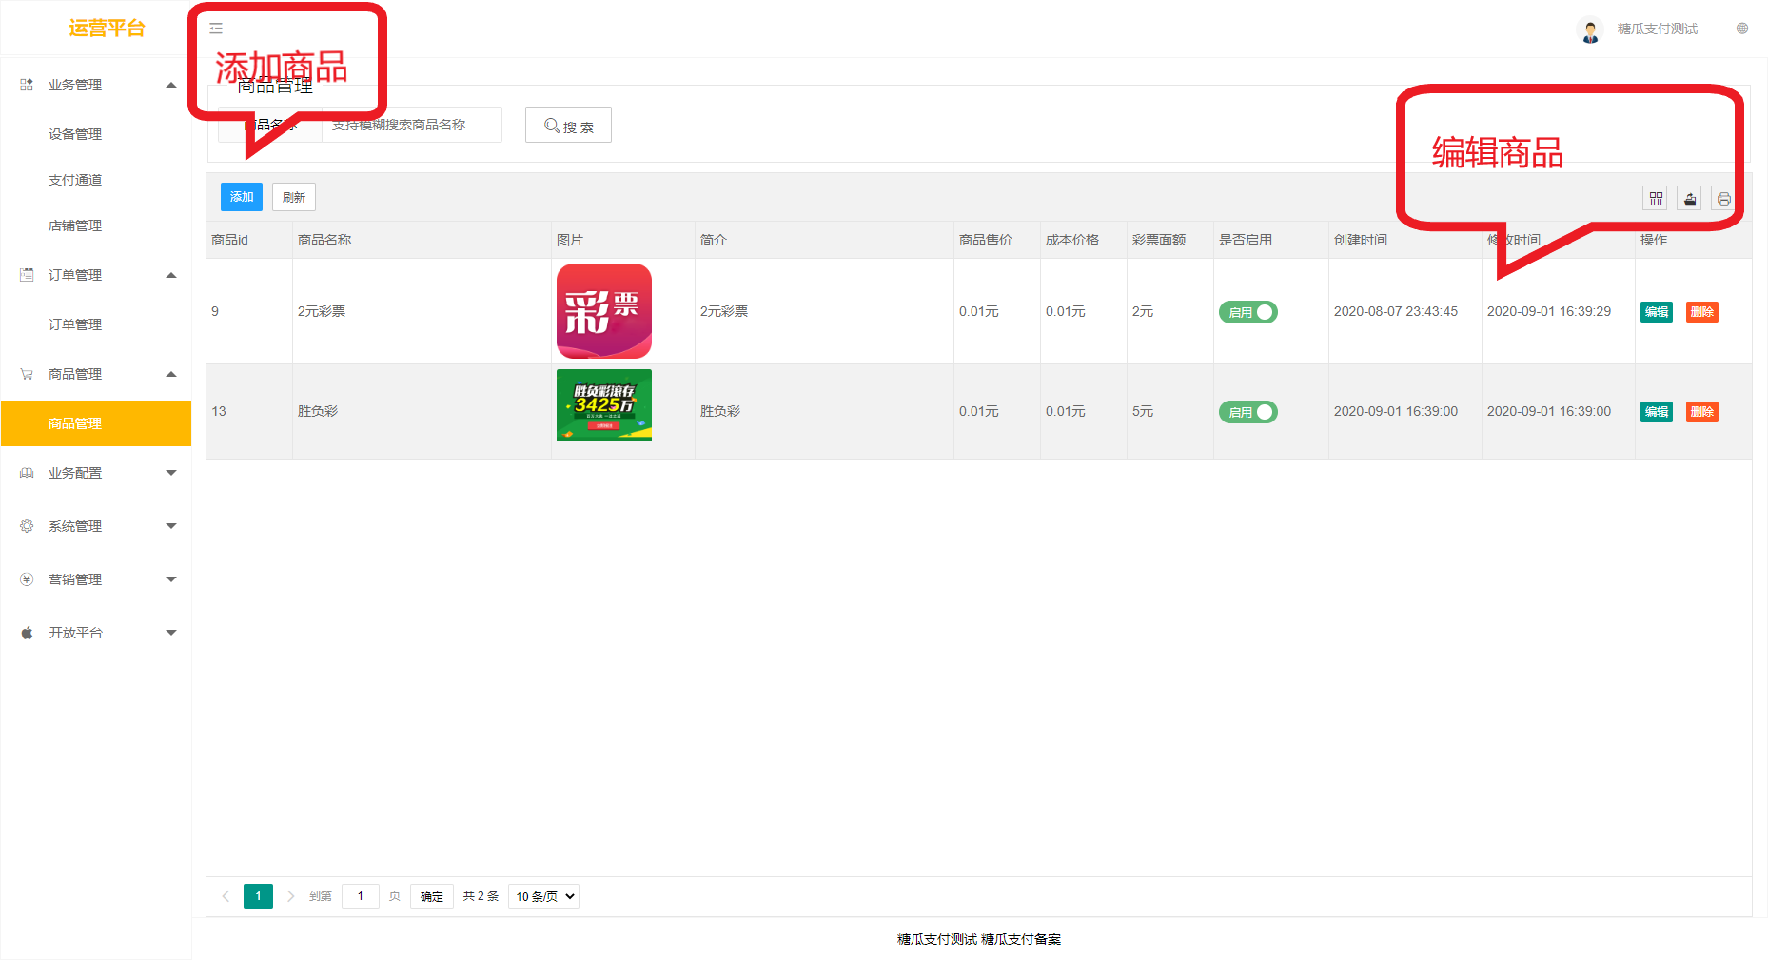Click the previous page arrow icon
Screen dimensions: 1768x960
tap(226, 896)
